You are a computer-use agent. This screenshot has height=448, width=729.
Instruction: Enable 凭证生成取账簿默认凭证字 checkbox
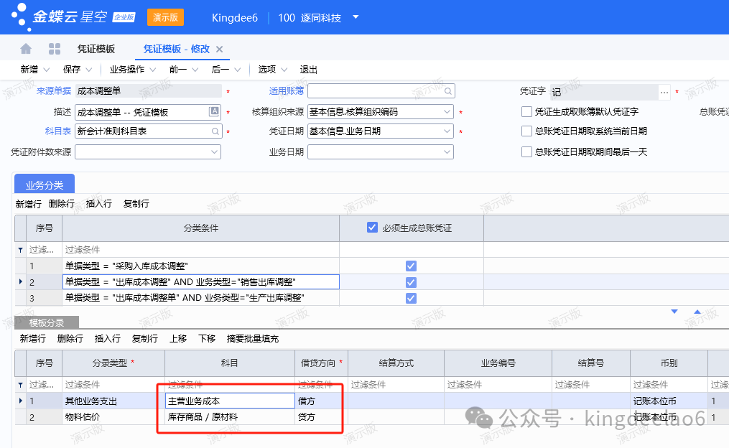click(x=527, y=112)
